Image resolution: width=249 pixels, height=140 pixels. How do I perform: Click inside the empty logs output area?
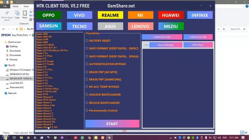pyautogui.click(x=178, y=88)
